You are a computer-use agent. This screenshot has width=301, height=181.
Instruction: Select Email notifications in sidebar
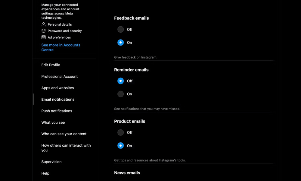58,100
